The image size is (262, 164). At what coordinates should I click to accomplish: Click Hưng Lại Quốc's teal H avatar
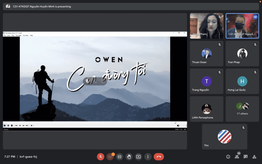(242, 81)
